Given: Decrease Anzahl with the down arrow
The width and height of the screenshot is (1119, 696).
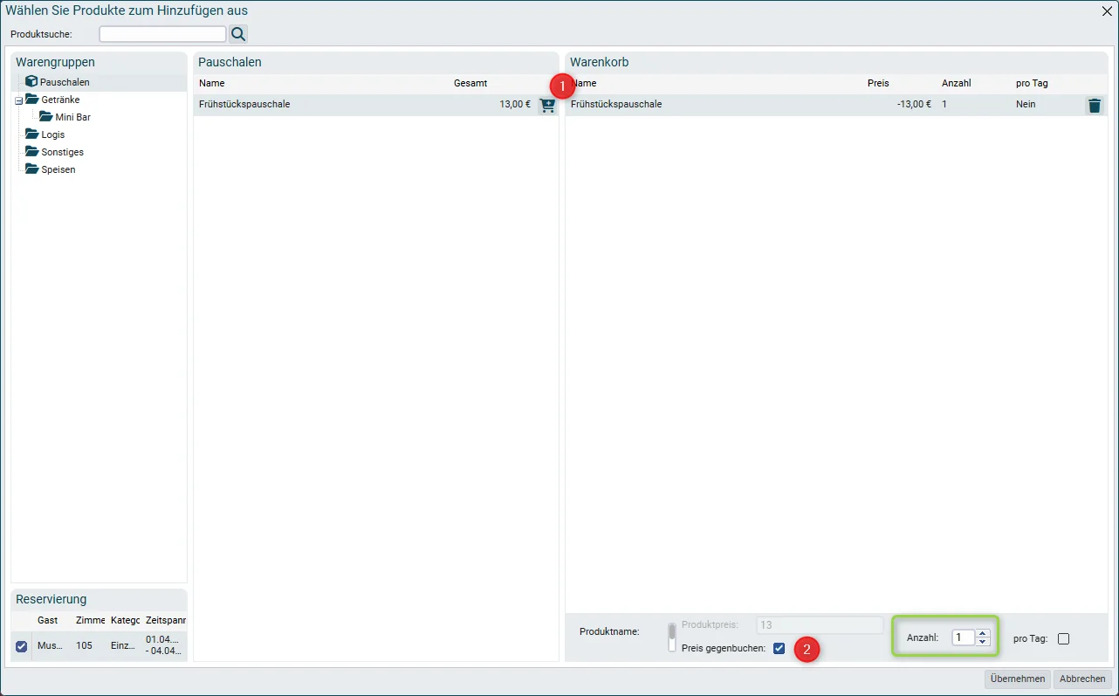Looking at the screenshot, I should (x=983, y=642).
